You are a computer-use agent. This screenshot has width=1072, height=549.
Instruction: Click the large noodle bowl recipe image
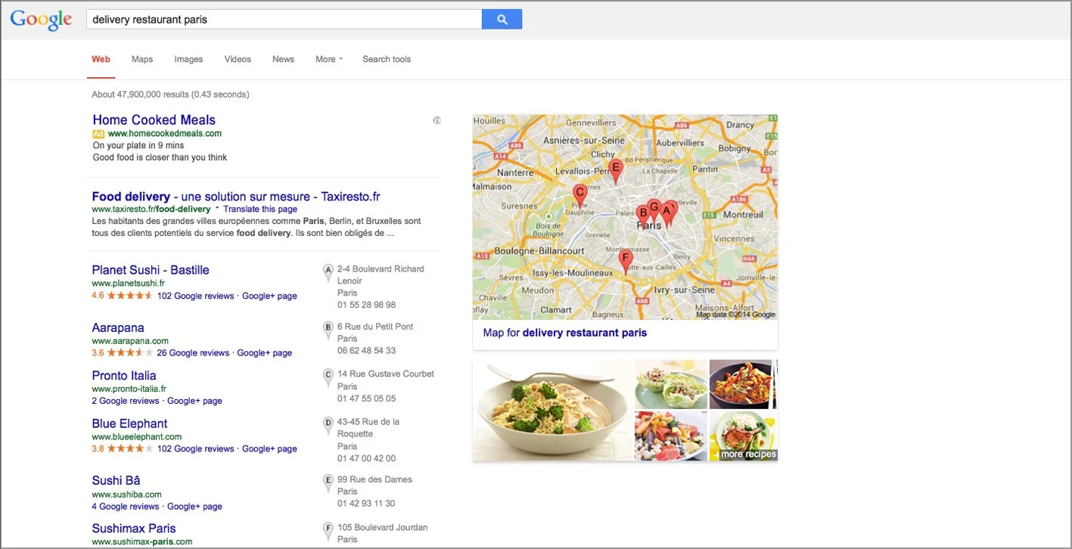pos(553,411)
